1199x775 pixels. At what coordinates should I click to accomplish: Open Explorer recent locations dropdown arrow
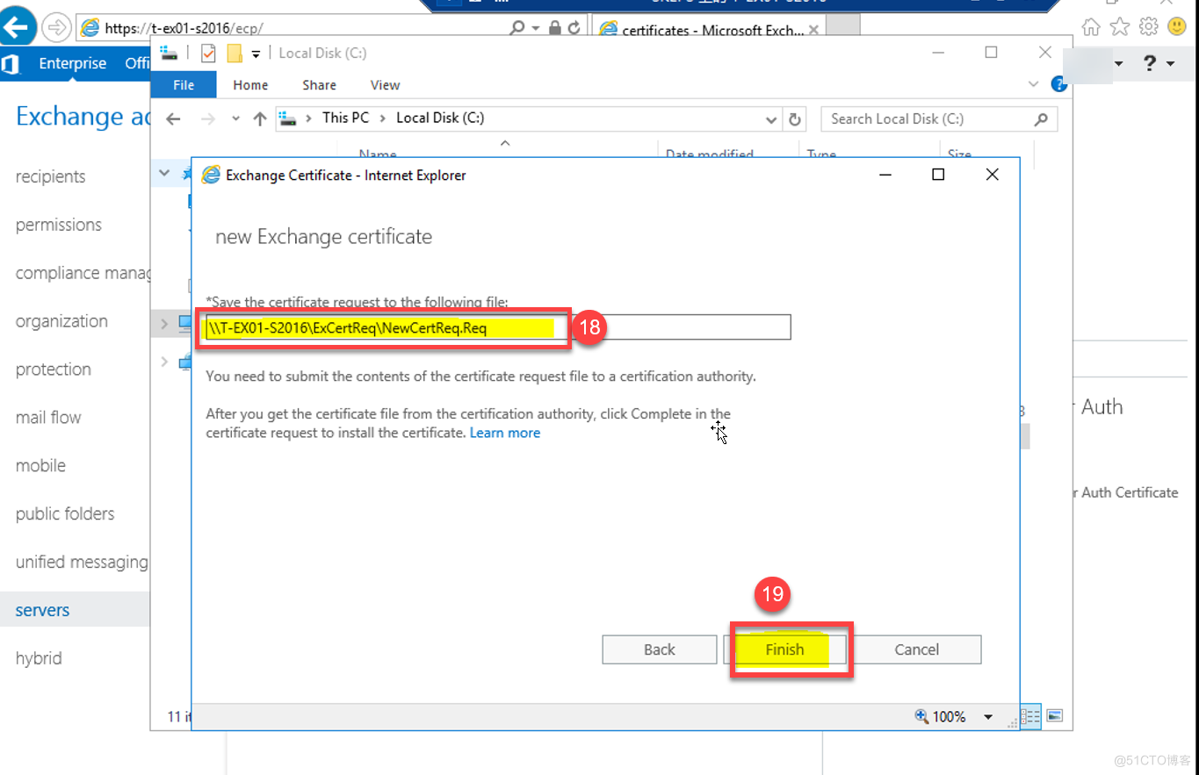pyautogui.click(x=235, y=118)
